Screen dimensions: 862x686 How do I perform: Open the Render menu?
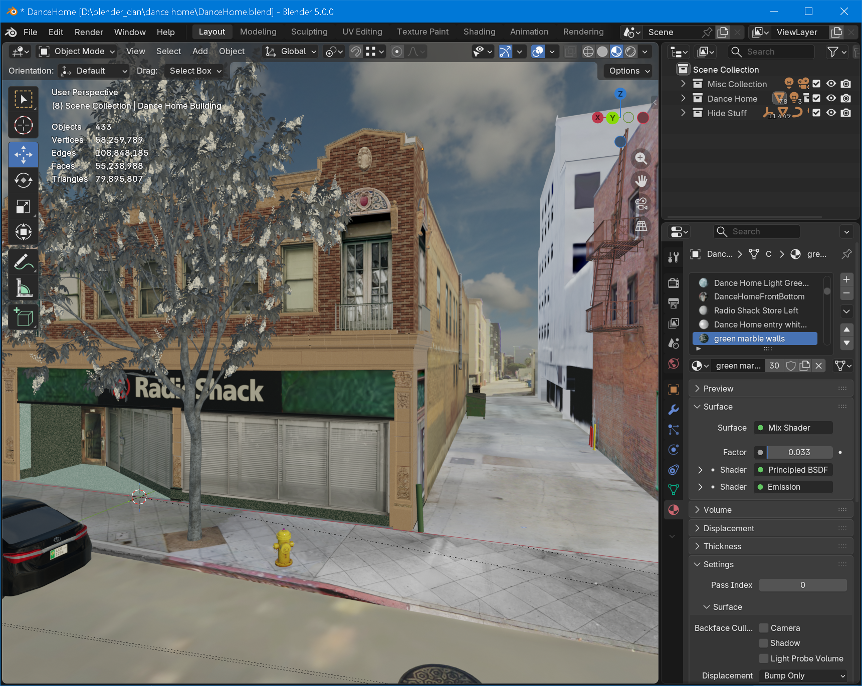[x=89, y=32]
